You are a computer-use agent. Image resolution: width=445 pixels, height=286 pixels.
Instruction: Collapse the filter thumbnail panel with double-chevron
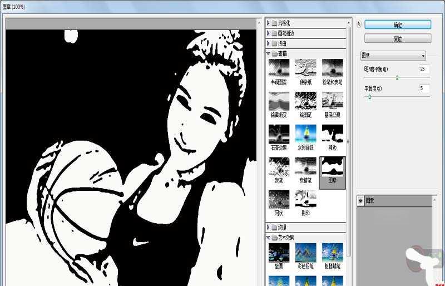tap(358, 24)
